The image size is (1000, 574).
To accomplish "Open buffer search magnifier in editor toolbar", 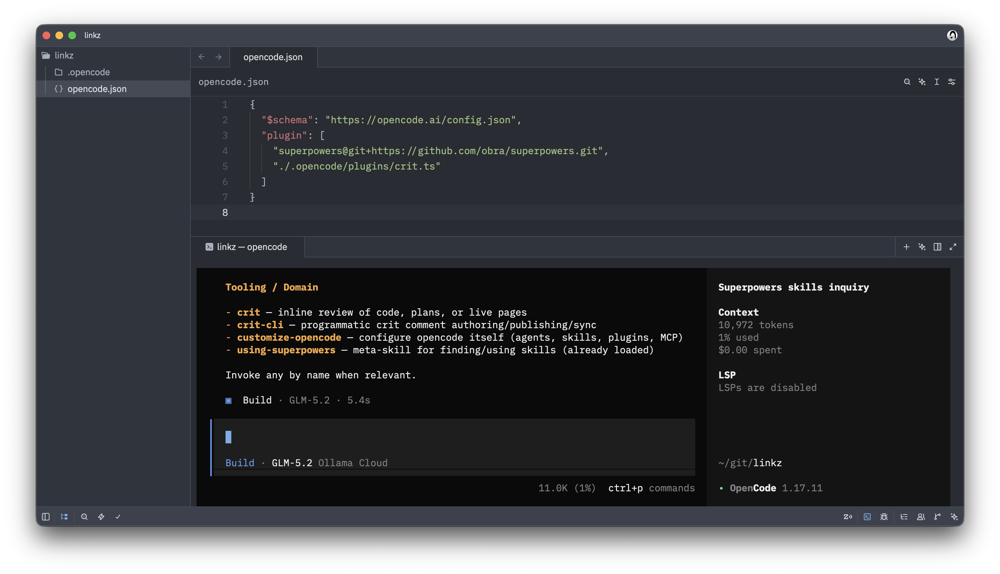I will (907, 82).
